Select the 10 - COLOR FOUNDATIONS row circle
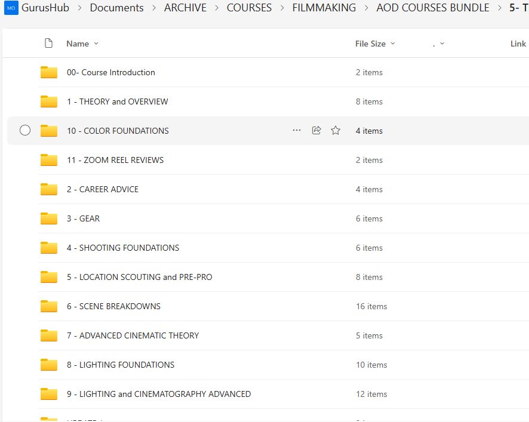This screenshot has height=422, width=529. click(x=25, y=130)
